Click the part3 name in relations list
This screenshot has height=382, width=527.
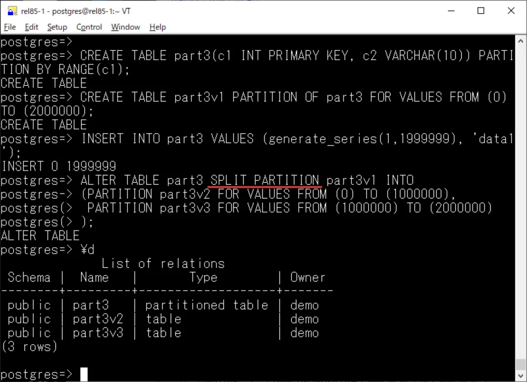[x=91, y=305]
